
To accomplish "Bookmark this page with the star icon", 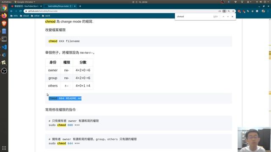I will (x=233, y=11).
